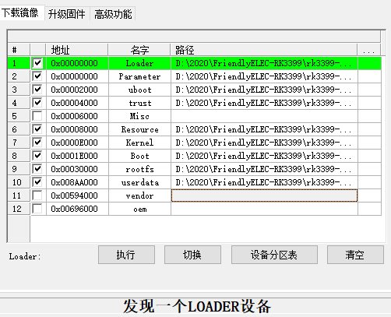391x317 pixels.
Task: Open browse cell for vendor row
Action: pyautogui.click(x=369, y=195)
